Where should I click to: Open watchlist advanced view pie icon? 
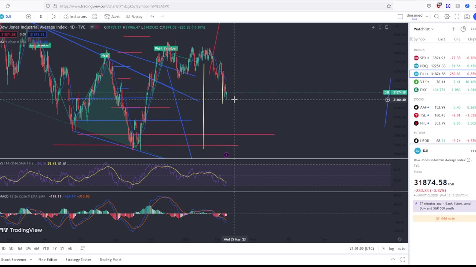[x=463, y=29]
